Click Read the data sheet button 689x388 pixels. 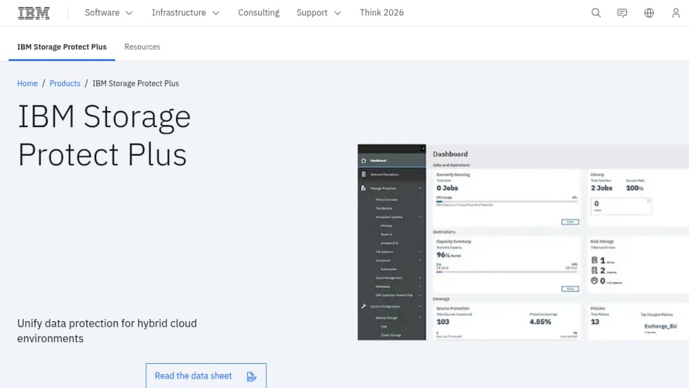coord(206,376)
